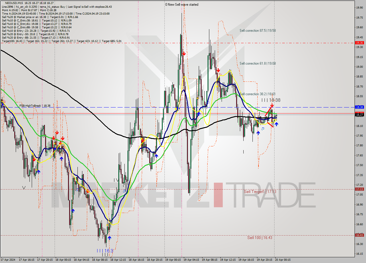The width and height of the screenshot is (366, 263).
Task: Click the '19 Apr 12:15' time label
Action: click(228, 260)
